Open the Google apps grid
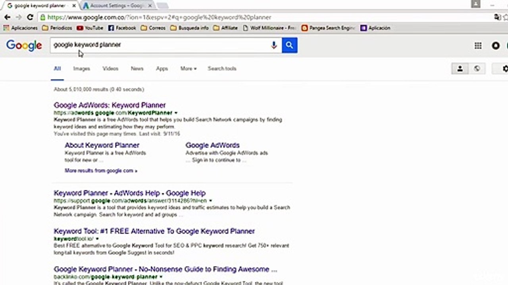 point(478,46)
